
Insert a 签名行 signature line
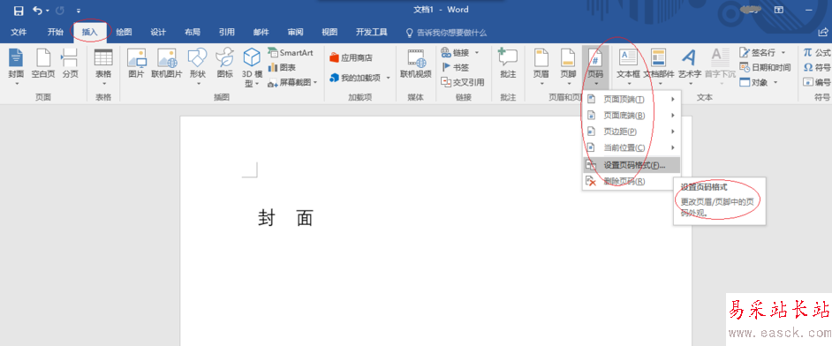tap(762, 52)
